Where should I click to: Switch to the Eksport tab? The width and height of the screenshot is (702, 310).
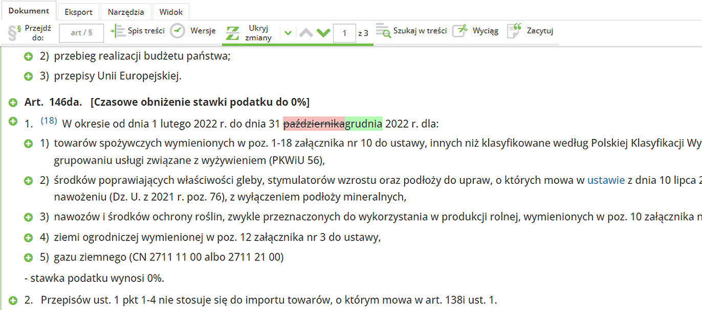[x=78, y=12]
